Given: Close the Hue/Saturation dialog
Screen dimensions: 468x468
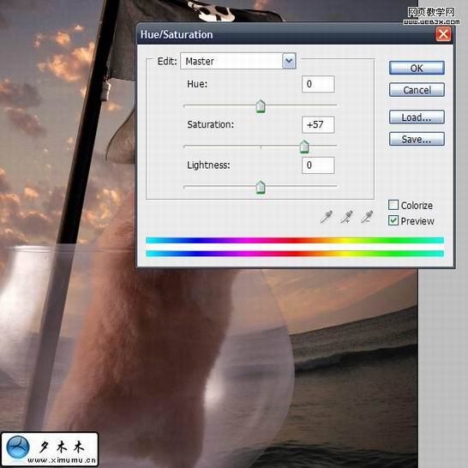Looking at the screenshot, I should (x=443, y=34).
